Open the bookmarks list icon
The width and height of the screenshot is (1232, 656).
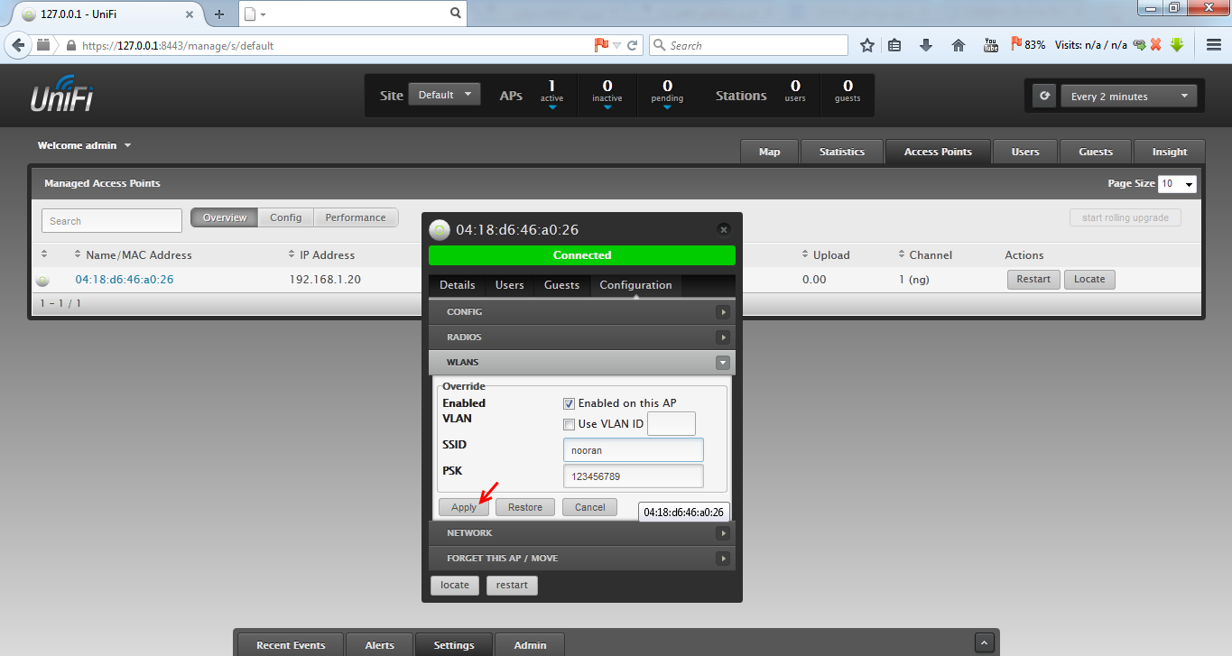(894, 45)
